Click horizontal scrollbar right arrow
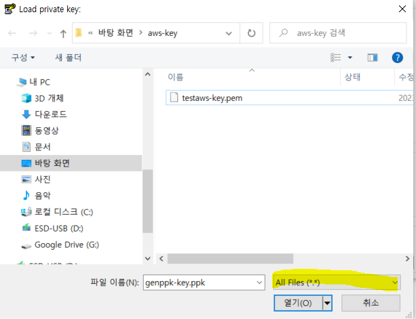 [407, 259]
